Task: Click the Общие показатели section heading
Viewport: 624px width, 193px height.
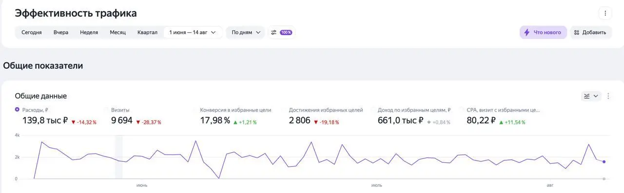Action: pos(43,65)
